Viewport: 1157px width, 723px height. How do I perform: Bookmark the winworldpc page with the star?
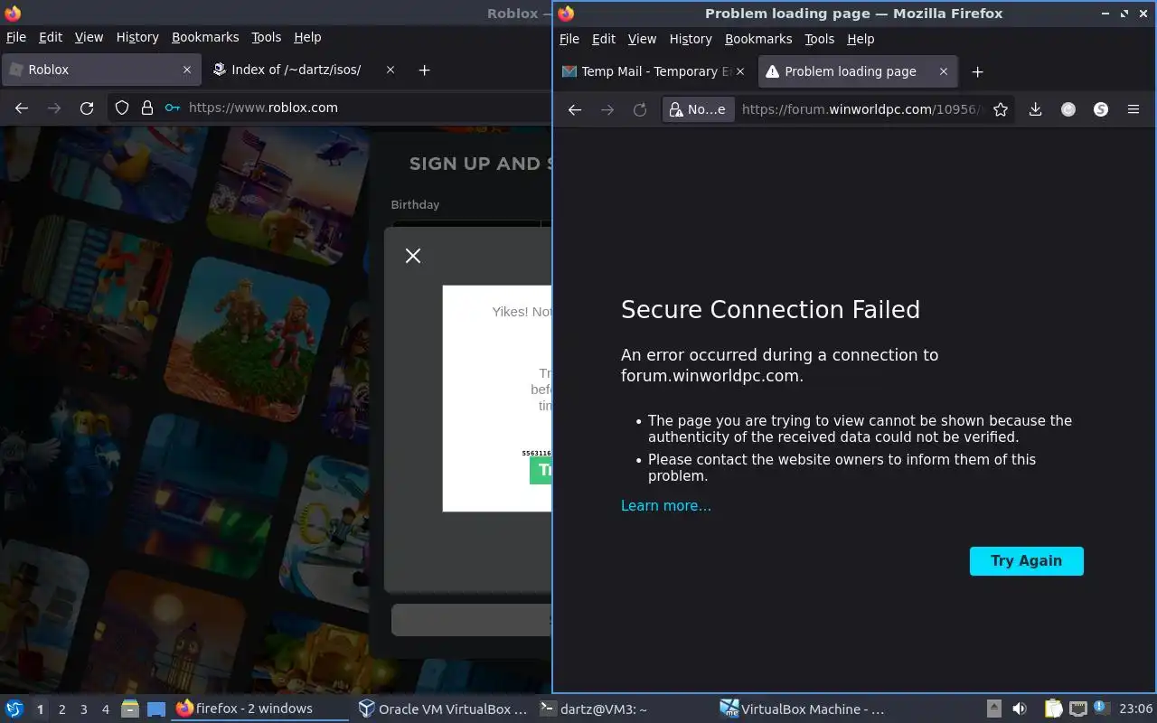click(1001, 109)
